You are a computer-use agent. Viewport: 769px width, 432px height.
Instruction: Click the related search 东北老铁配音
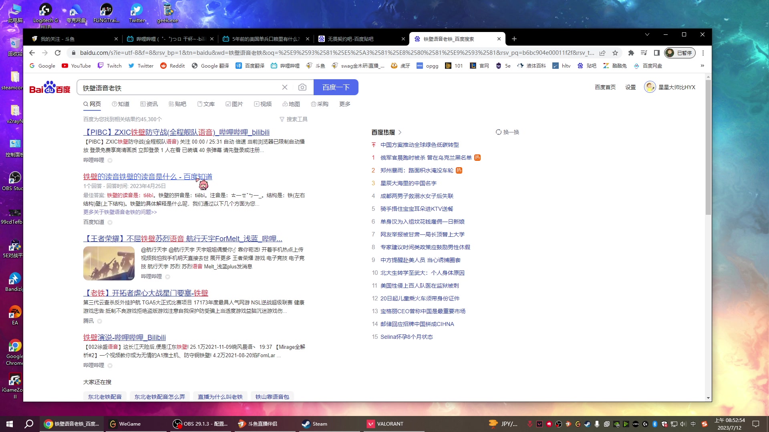coord(105,397)
